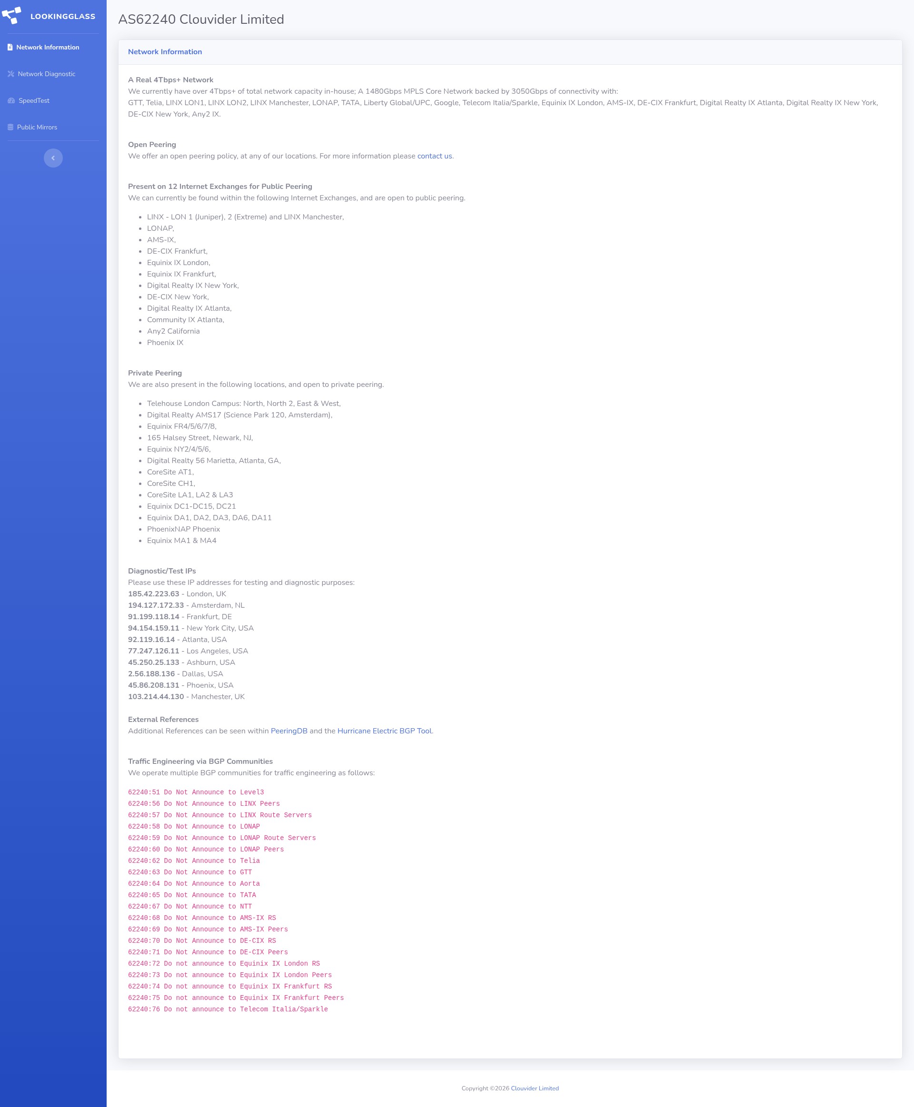The image size is (914, 1107).
Task: Click the Ashburn IP 45.250.25.133
Action: pos(154,663)
